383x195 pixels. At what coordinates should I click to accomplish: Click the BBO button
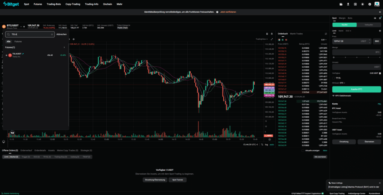click(377, 41)
